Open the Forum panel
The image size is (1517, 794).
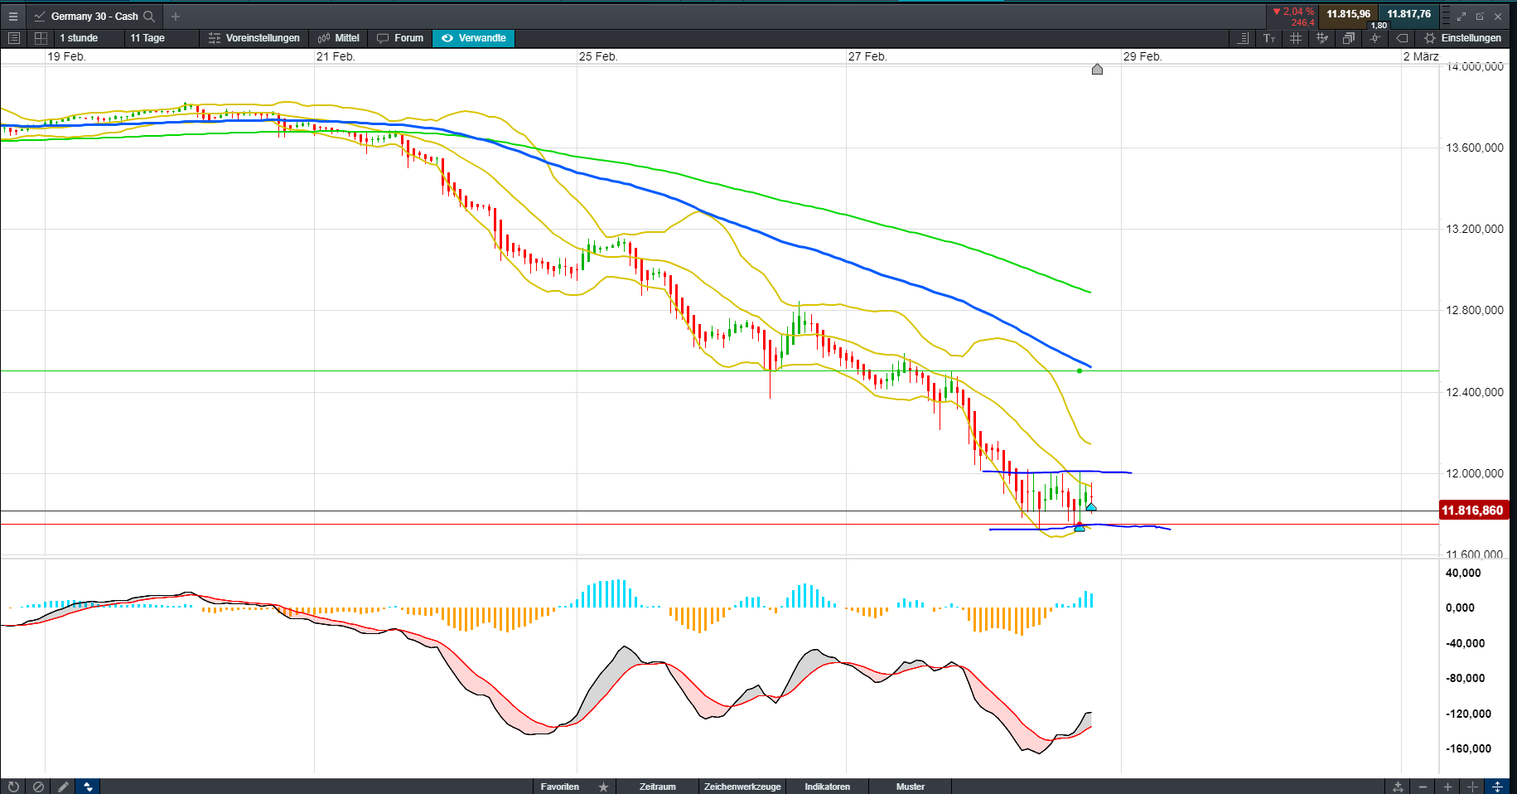400,38
